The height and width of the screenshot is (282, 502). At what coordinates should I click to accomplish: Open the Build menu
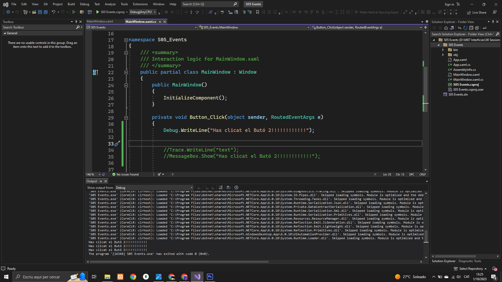71,4
